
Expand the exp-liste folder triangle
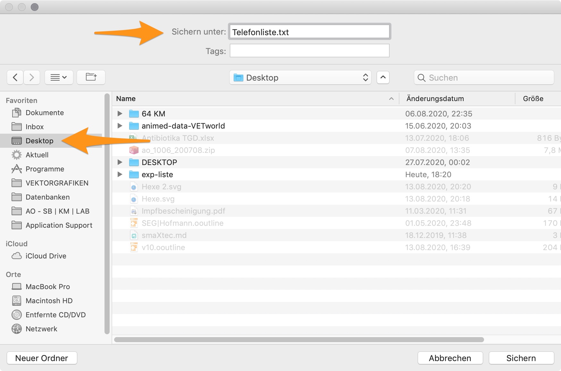tap(120, 174)
